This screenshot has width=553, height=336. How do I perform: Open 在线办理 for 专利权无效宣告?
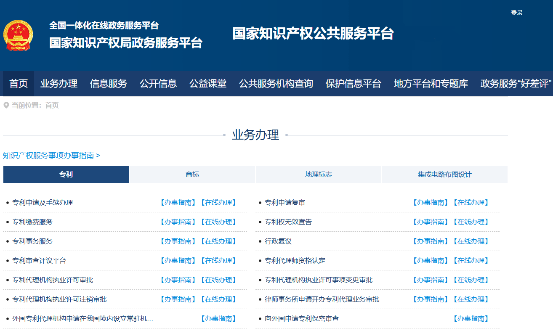click(471, 222)
